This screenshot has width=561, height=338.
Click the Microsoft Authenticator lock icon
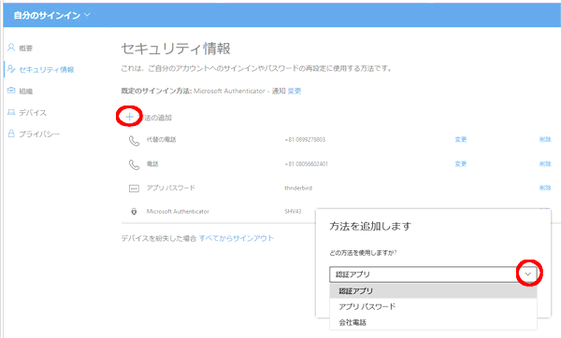[134, 212]
